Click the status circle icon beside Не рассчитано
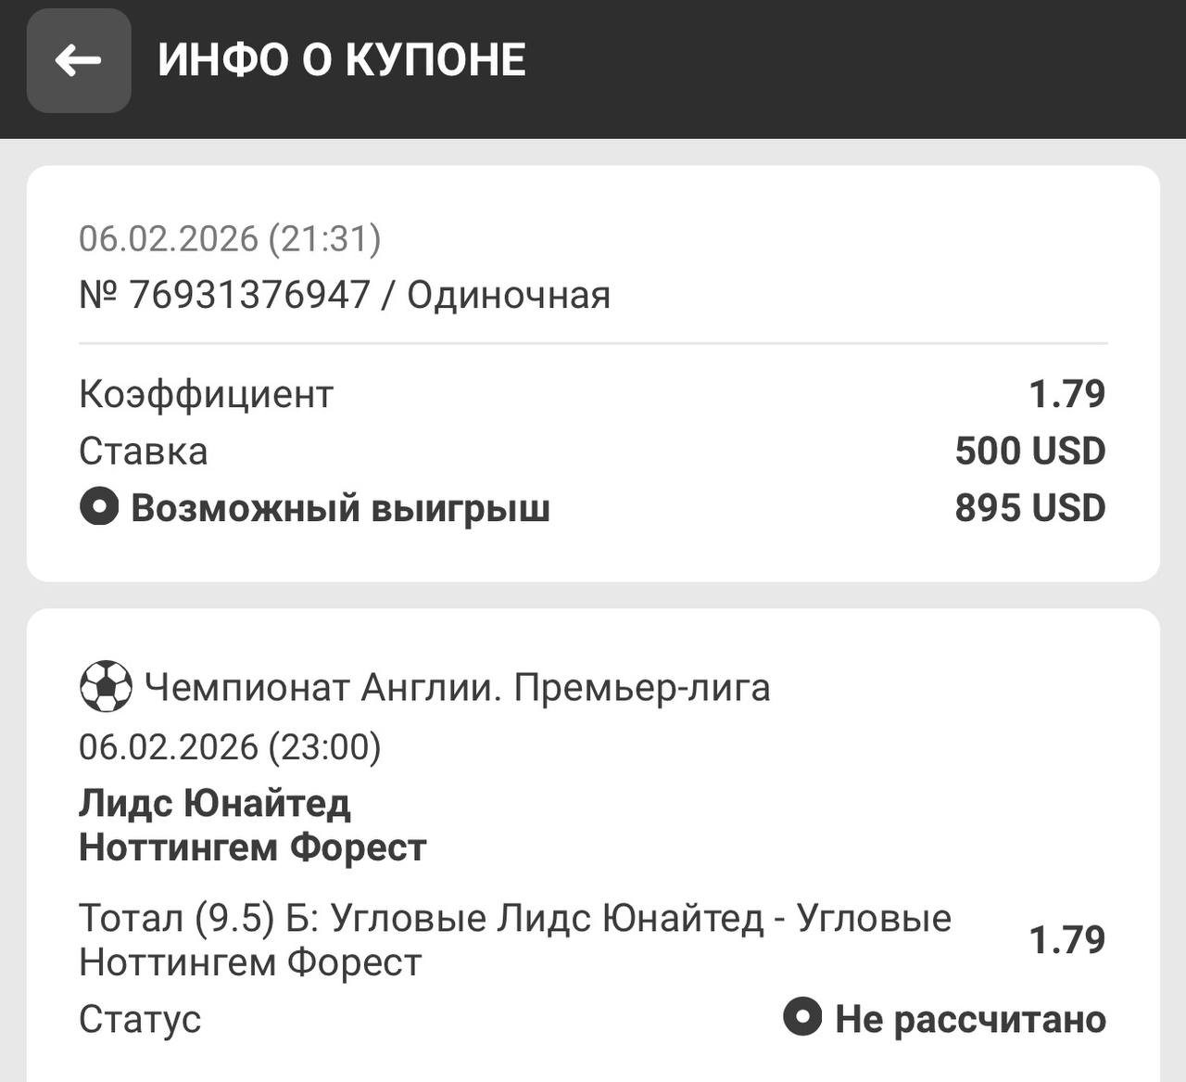 coord(802,1016)
